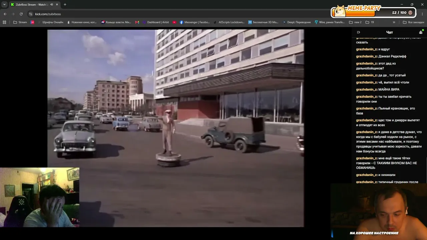The image size is (427, 240).
Task: Open the Шрифты Онлайн bookmark
Action: (x=50, y=22)
